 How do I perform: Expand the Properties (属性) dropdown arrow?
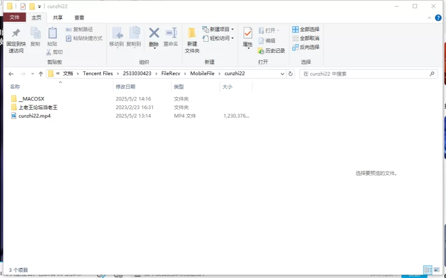point(248,48)
